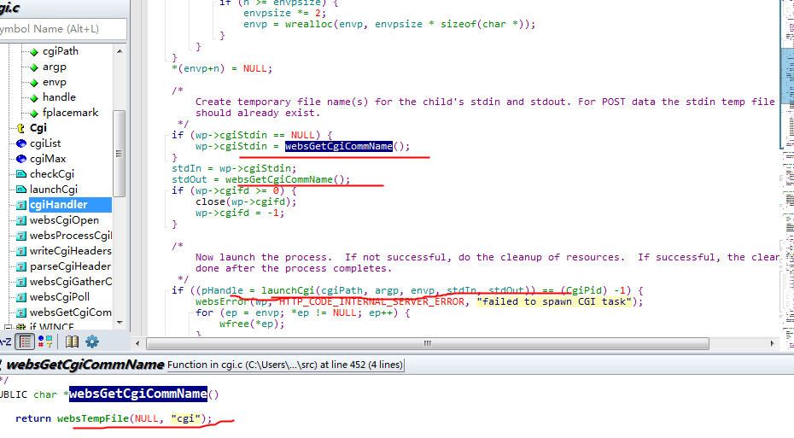Click green diamond icon beside envp

click(34, 83)
